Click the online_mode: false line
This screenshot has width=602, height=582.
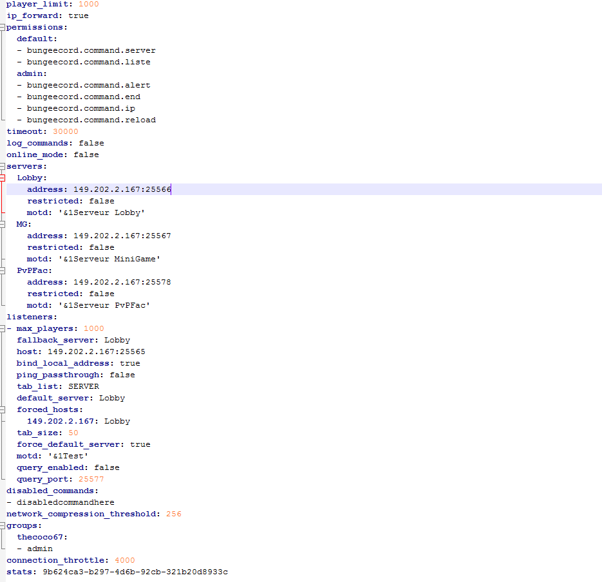(x=53, y=155)
